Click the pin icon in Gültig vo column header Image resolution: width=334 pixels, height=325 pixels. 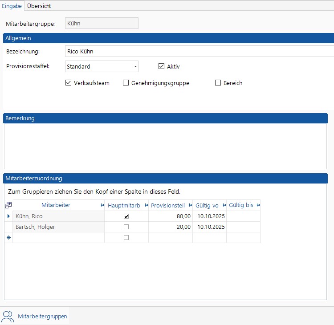coord(223,205)
